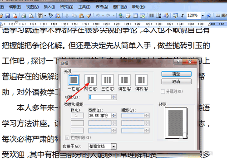This screenshot has width=227, height=166.
Task: Run spelling and grammar check icon
Action: pyautogui.click(x=50, y=15)
